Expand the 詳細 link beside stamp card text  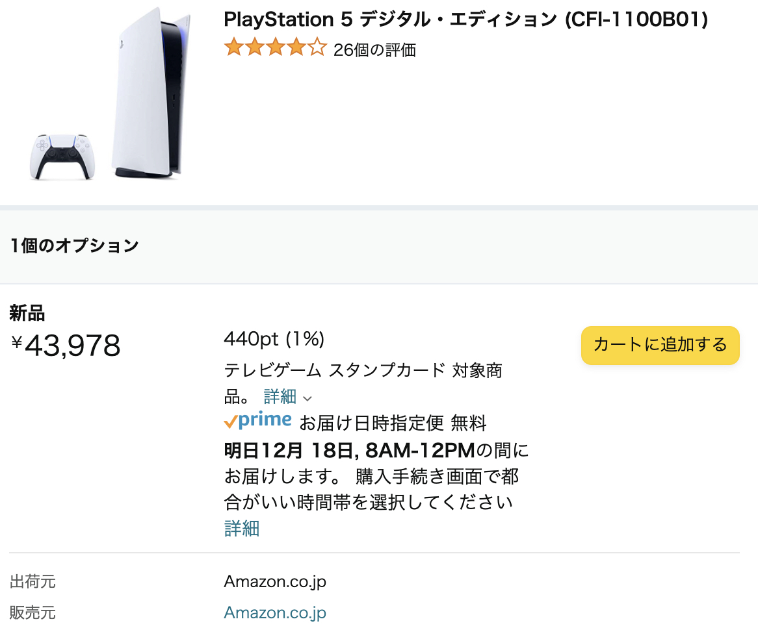coord(280,397)
